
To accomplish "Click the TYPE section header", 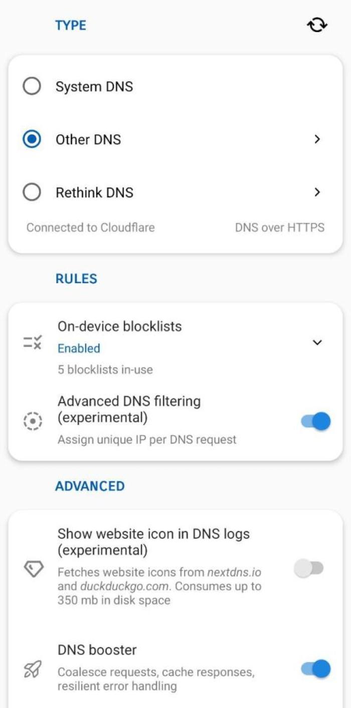I will click(x=71, y=25).
